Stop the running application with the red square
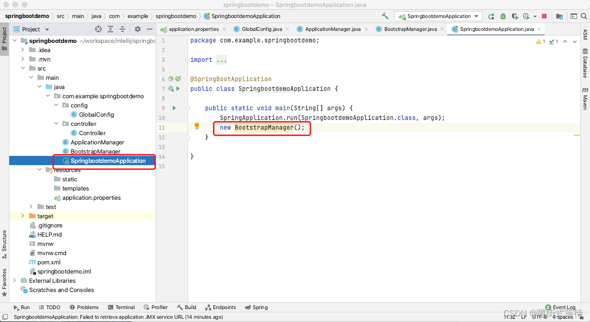 544,16
